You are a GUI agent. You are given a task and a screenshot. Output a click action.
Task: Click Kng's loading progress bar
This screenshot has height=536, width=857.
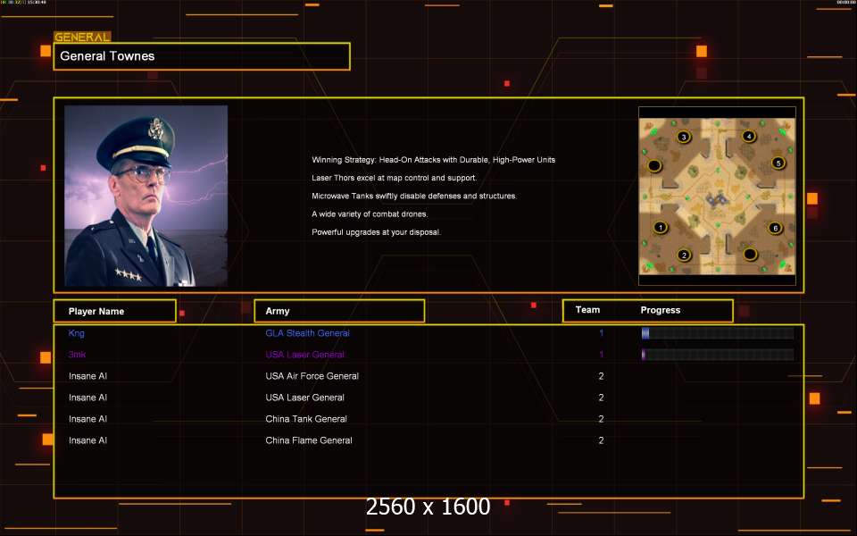click(718, 333)
